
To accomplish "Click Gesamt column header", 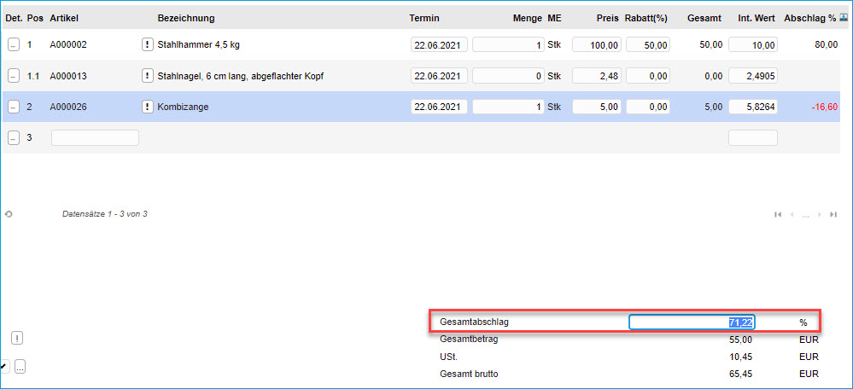I will click(x=704, y=18).
